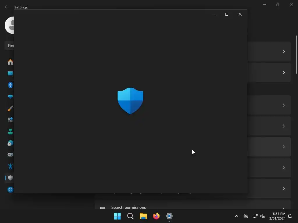Close the Settings window
Screen dimensions: 298x223
[291, 5]
